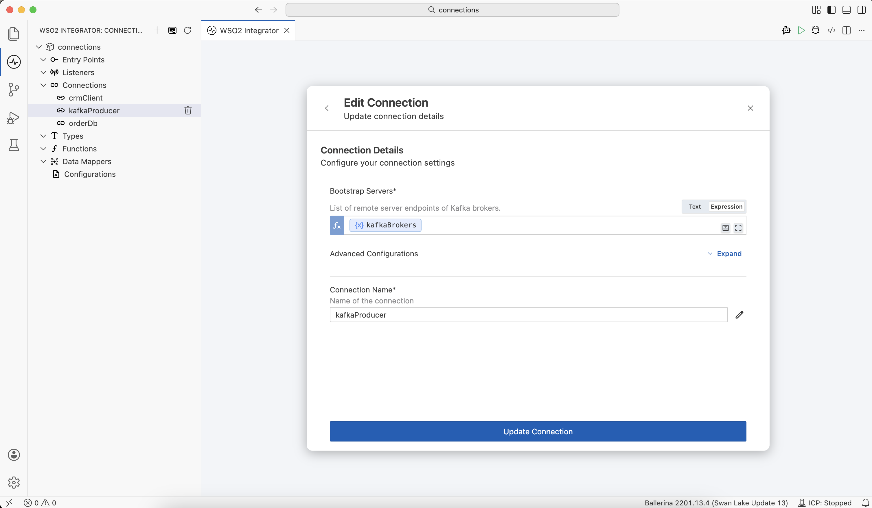Switch Bootstrap Servers to Expression mode
Screen dimensions: 872x508
[726, 207]
